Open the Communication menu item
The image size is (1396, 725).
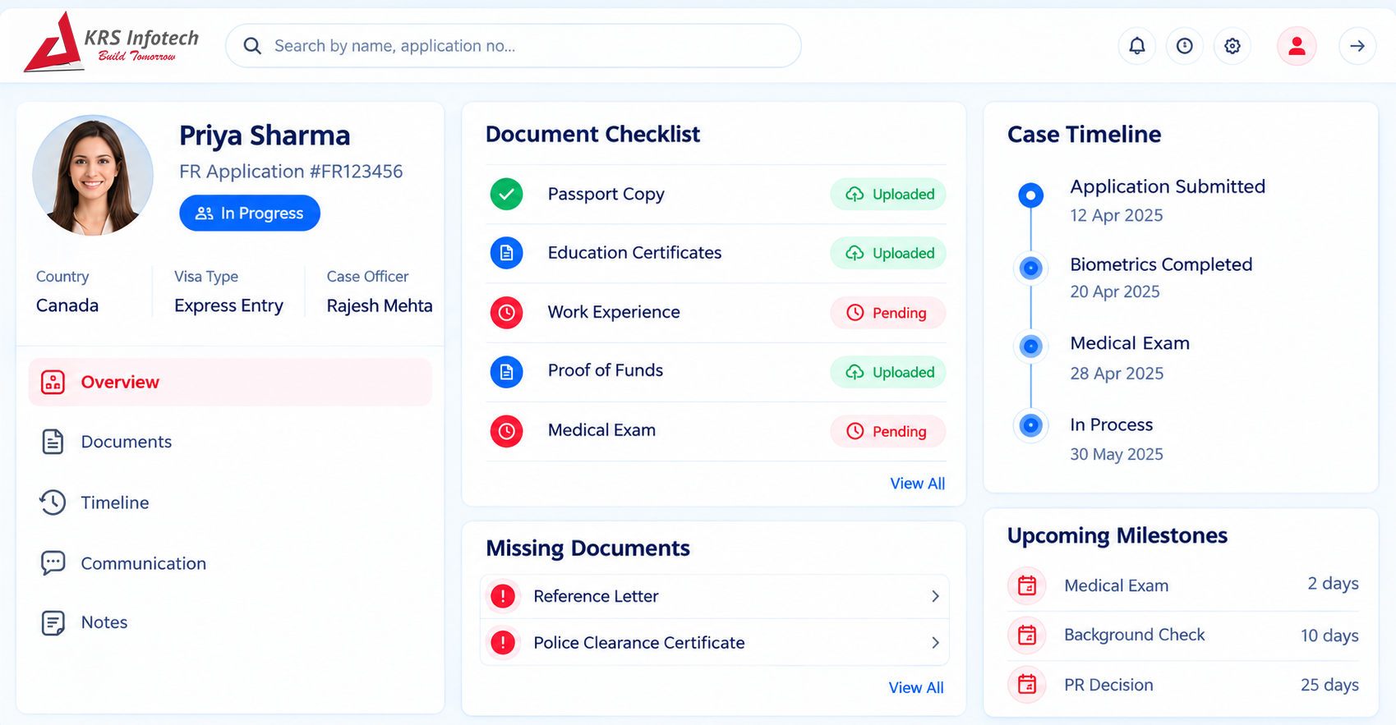point(230,563)
